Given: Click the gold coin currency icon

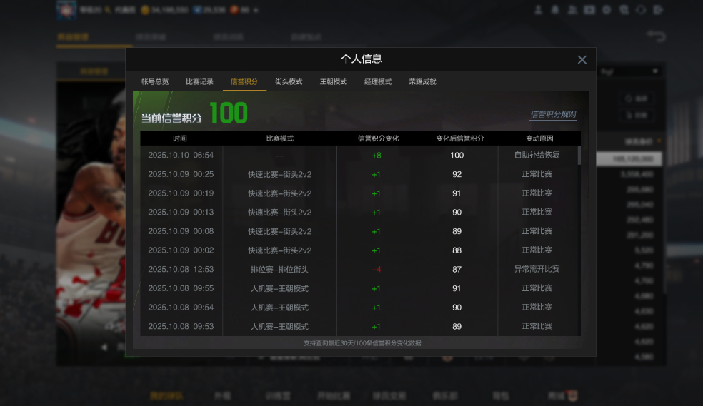Looking at the screenshot, I should tap(145, 10).
